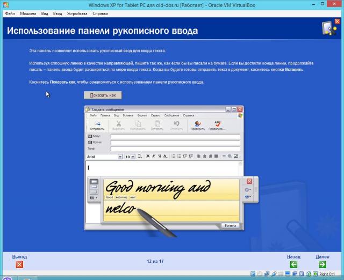Open the Сервис menu in the message window

click(155, 115)
